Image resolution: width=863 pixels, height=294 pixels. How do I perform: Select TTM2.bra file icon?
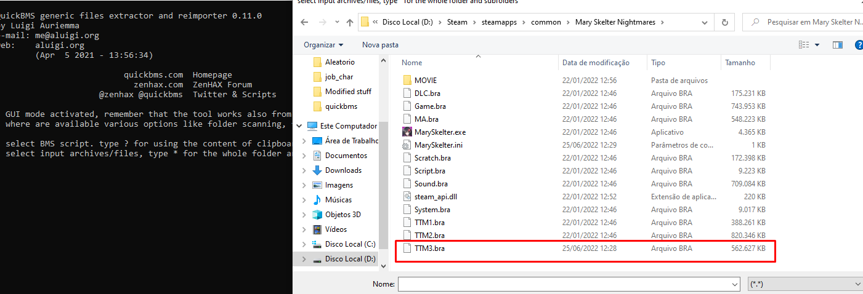407,236
